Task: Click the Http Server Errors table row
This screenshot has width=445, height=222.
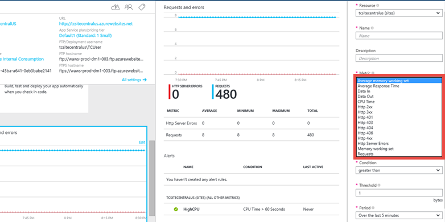Action: tap(251, 123)
